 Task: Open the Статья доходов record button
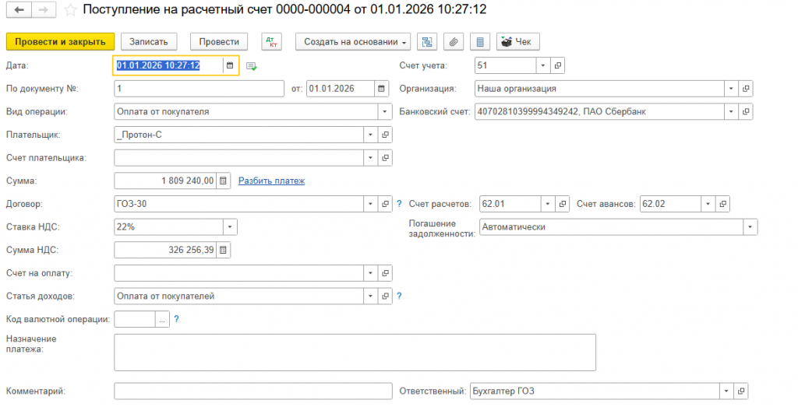point(385,296)
